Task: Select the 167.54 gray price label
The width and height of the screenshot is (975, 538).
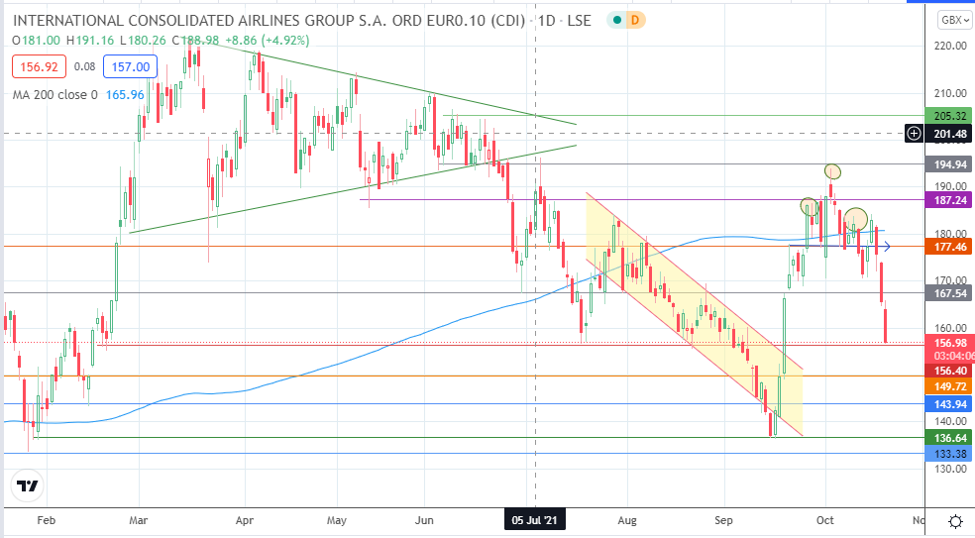Action: pos(949,293)
